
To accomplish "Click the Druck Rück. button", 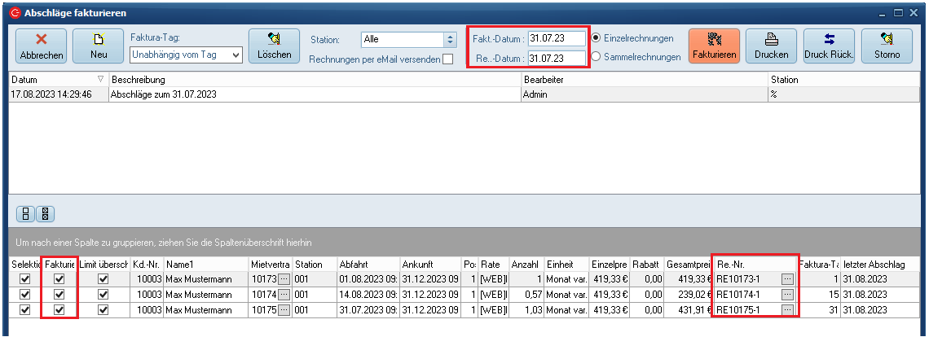I will pos(828,46).
